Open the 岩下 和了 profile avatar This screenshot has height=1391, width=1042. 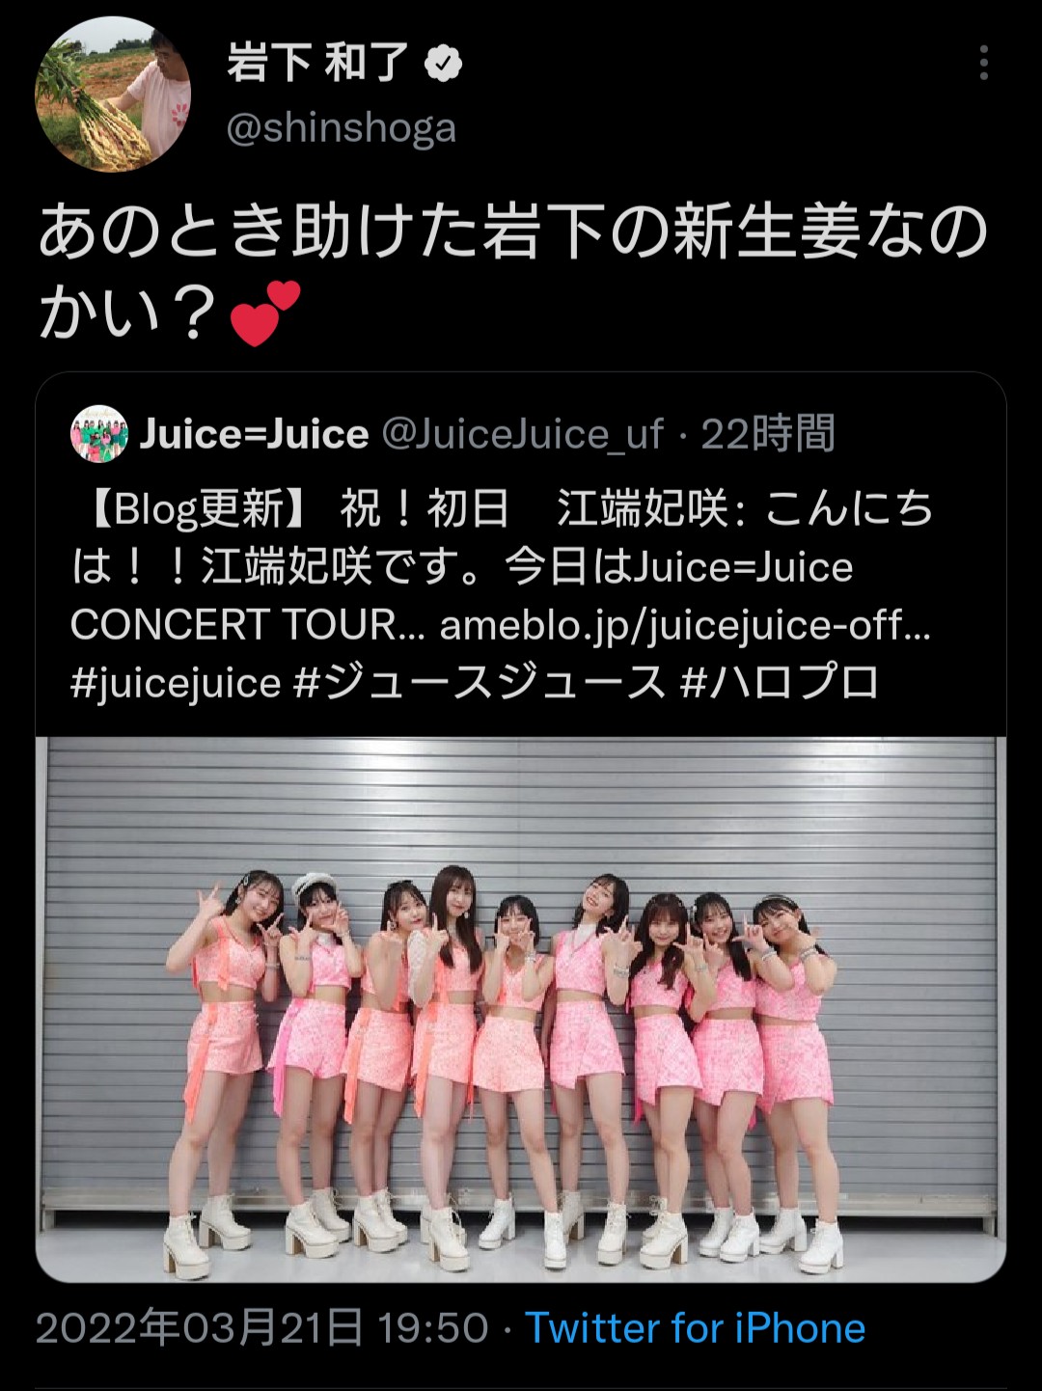tap(113, 94)
